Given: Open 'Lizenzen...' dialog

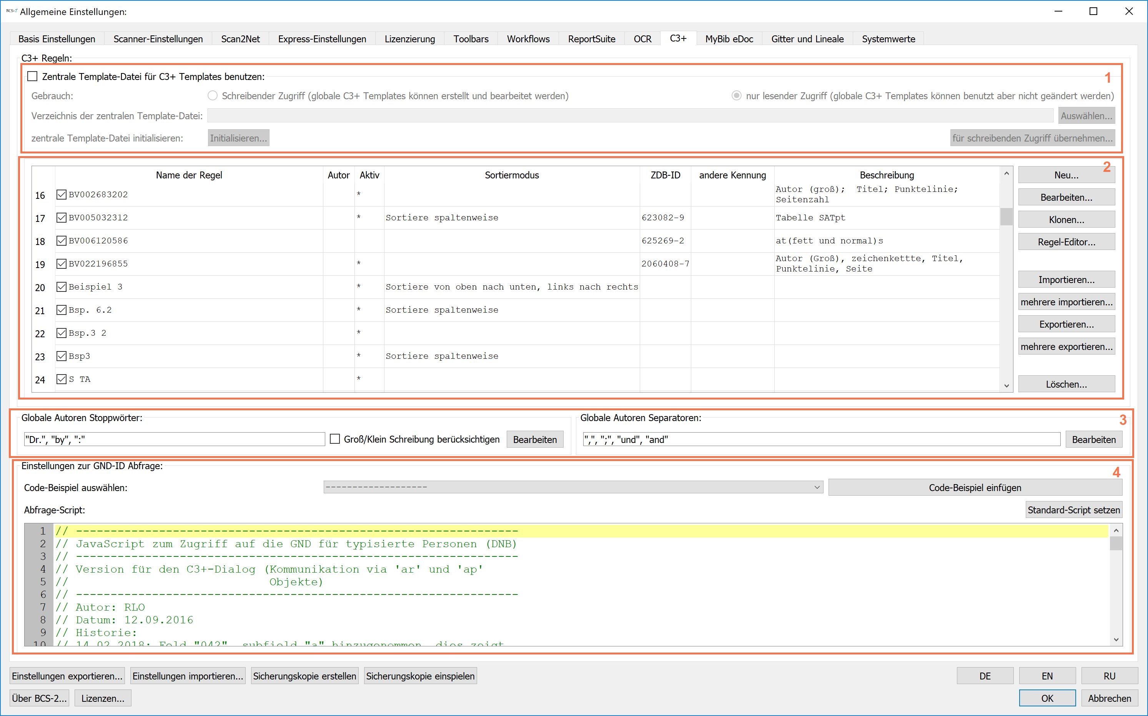Looking at the screenshot, I should click(103, 698).
